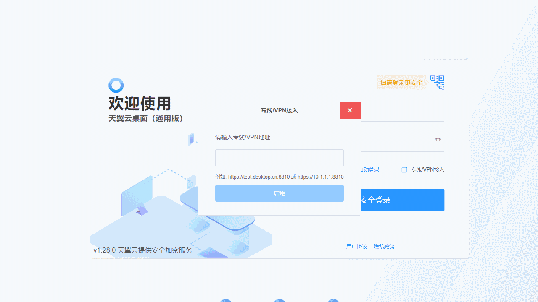Click the X to close the VPN dialog
This screenshot has width=538, height=302.
(350, 110)
